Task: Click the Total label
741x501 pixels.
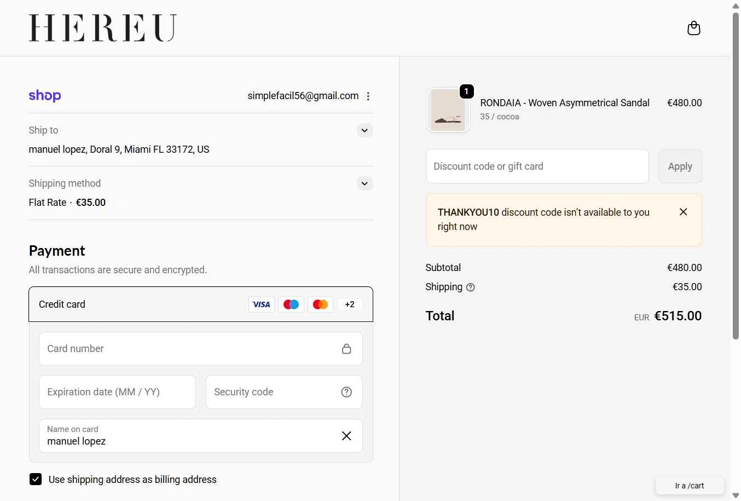Action: click(x=440, y=316)
